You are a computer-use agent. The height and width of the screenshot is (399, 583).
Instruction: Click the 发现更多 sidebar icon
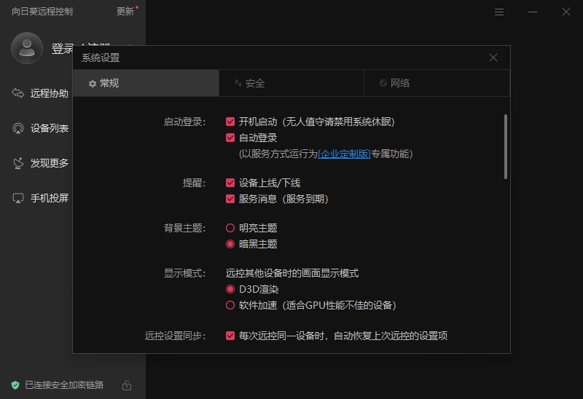click(17, 163)
